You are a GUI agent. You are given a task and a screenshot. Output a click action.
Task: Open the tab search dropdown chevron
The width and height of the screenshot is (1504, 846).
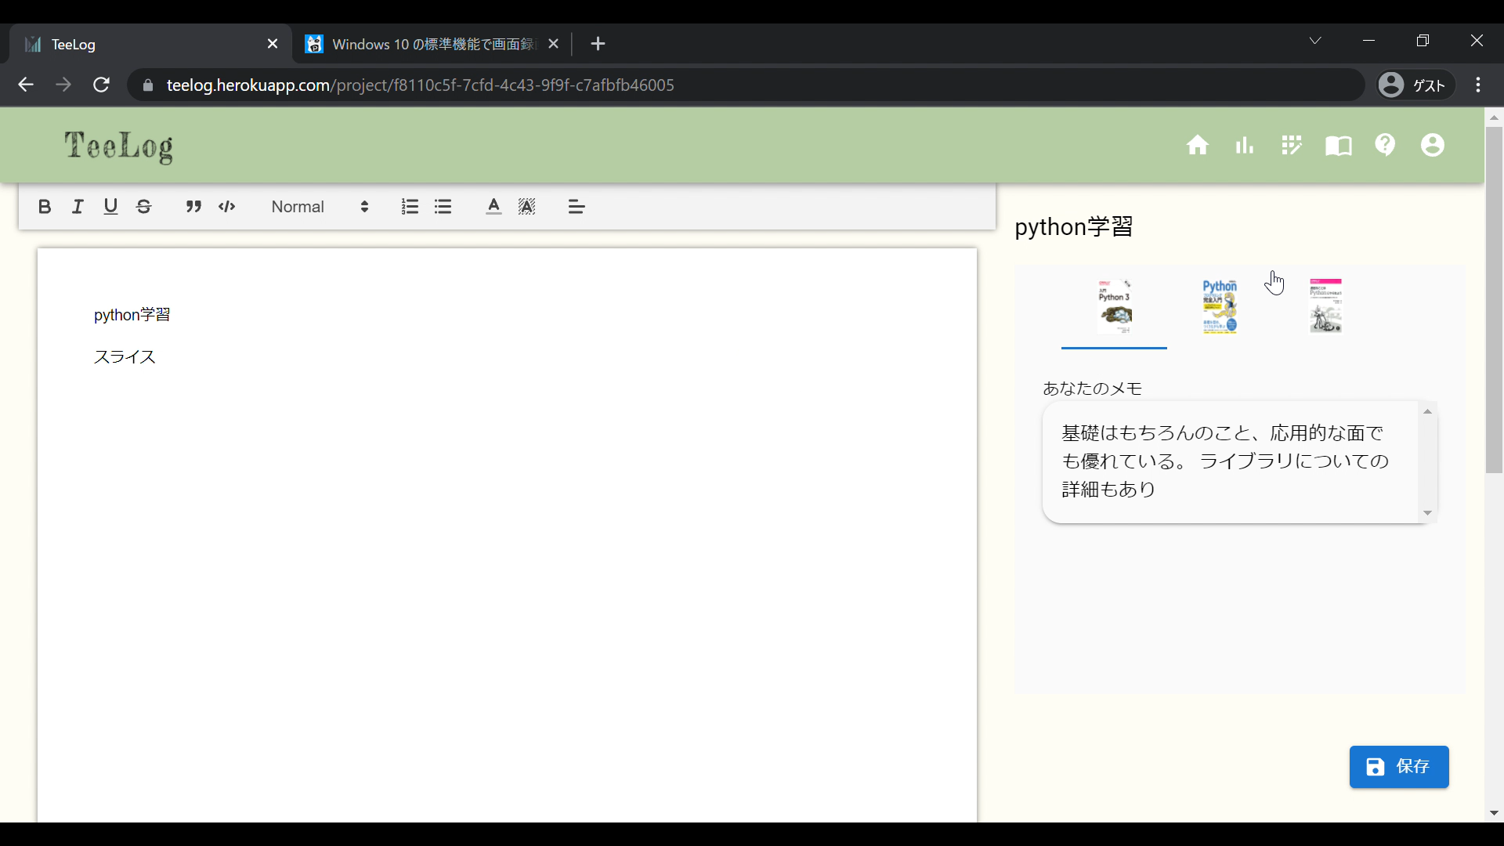[x=1315, y=41]
